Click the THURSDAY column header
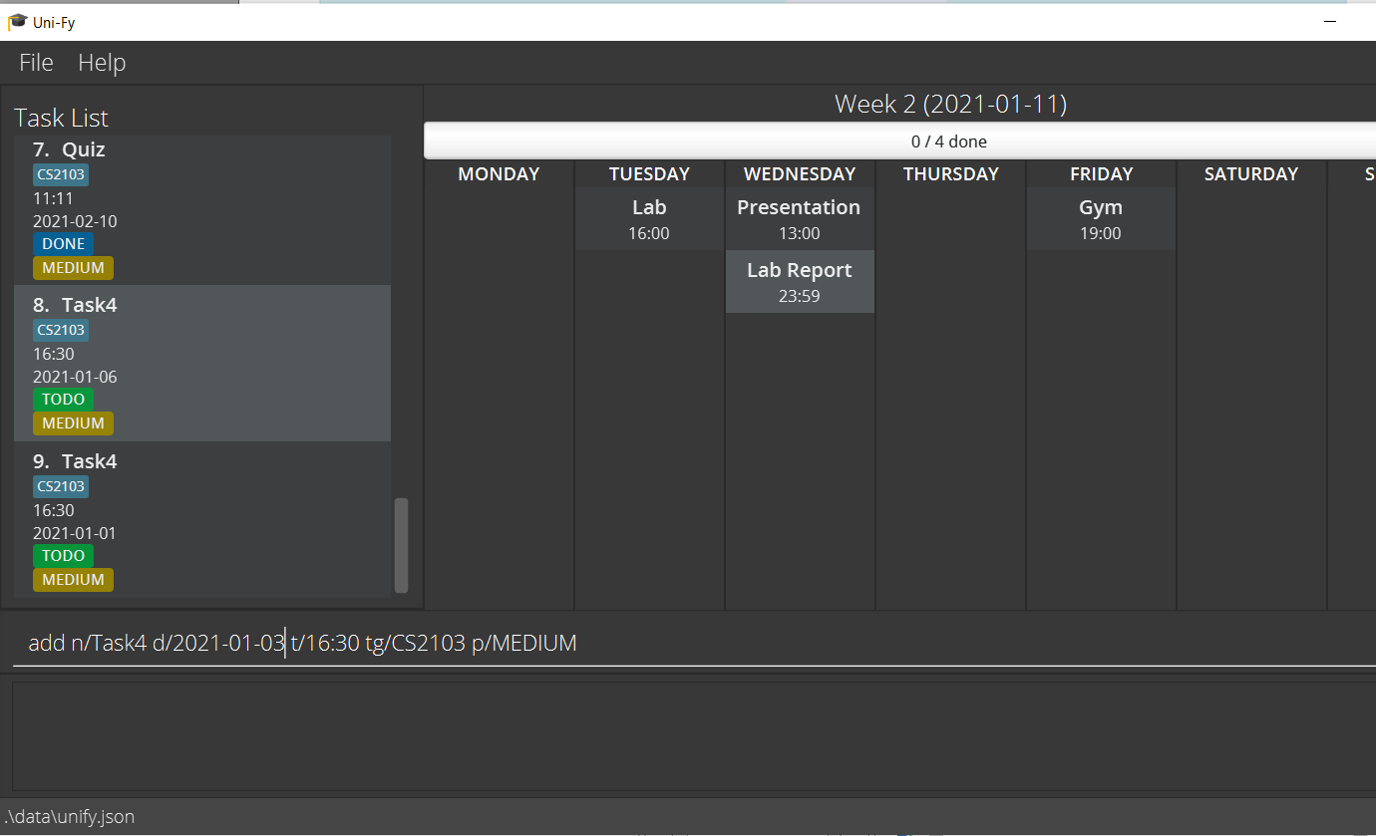This screenshot has width=1376, height=836. pyautogui.click(x=950, y=174)
